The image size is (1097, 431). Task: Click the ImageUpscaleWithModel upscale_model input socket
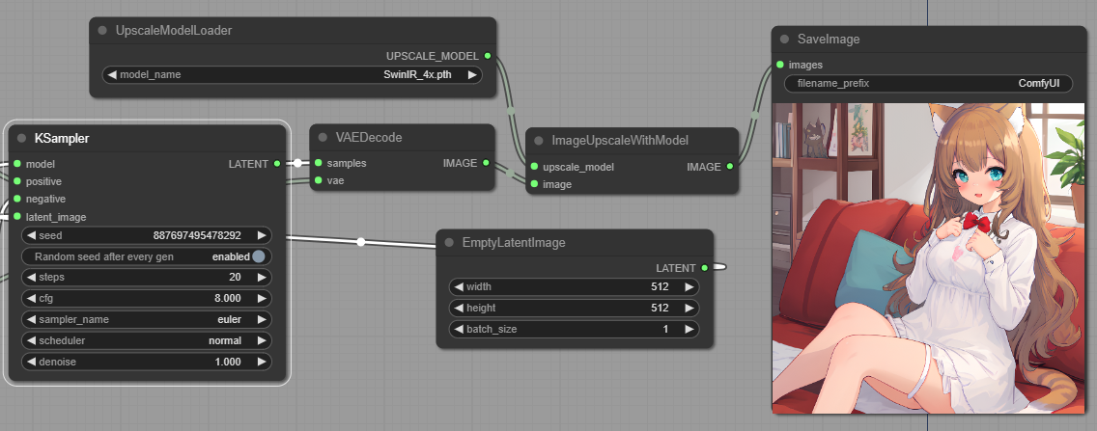coord(534,167)
